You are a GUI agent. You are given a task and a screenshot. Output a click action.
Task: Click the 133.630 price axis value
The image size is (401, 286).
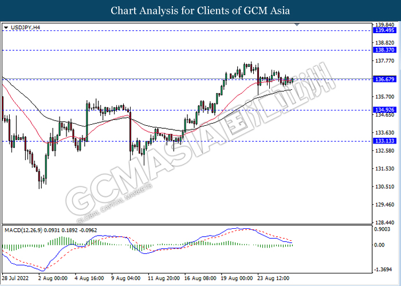(384, 133)
